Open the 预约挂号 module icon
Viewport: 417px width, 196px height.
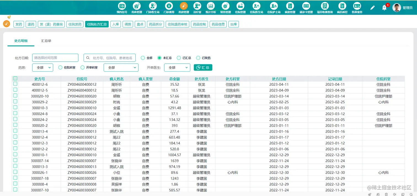point(122,7)
